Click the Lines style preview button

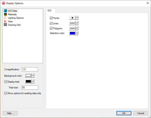72,23
